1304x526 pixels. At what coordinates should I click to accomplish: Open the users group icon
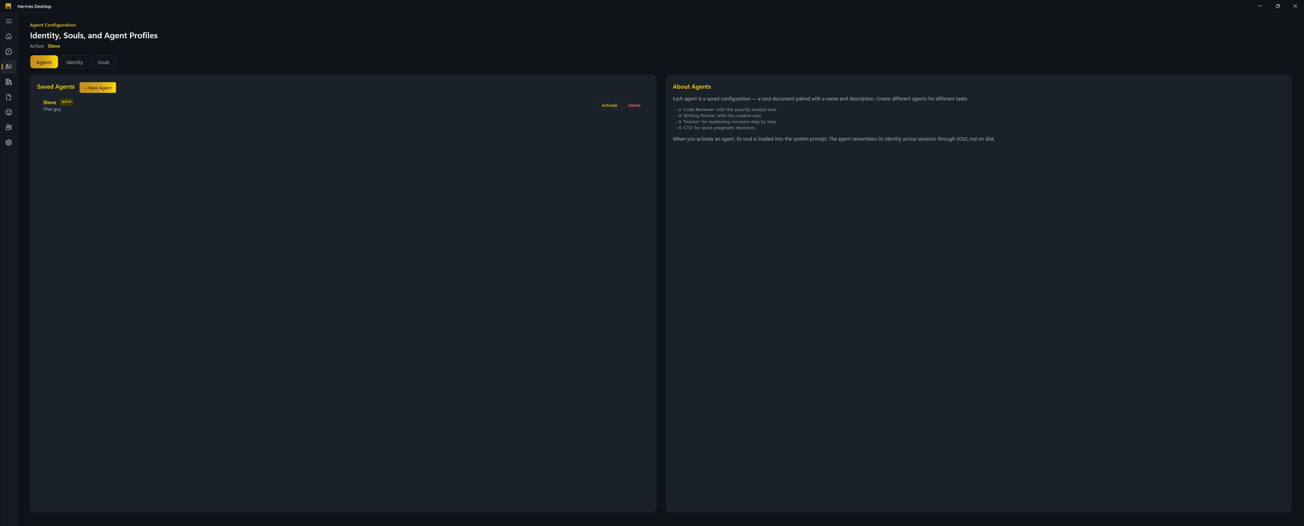pyautogui.click(x=9, y=128)
